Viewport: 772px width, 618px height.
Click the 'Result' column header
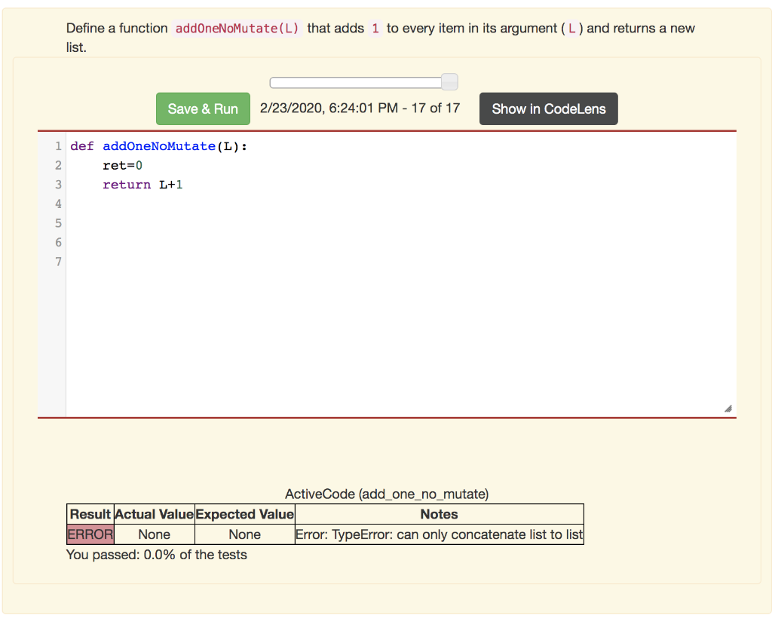click(x=90, y=514)
